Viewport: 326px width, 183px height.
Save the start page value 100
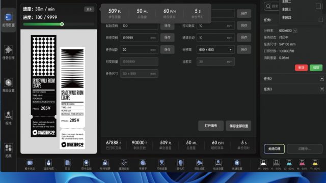point(168,26)
